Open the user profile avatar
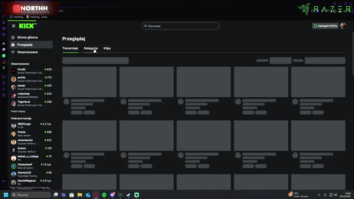The image size is (354, 199). click(x=343, y=26)
